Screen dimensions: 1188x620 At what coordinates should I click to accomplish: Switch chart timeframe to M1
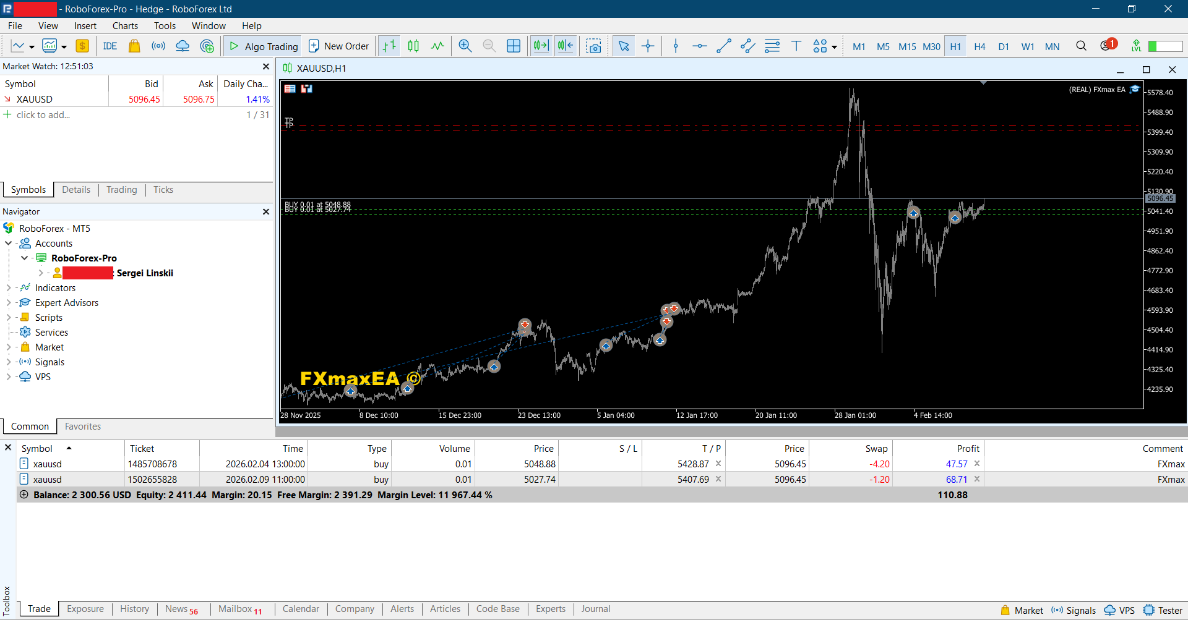point(859,46)
